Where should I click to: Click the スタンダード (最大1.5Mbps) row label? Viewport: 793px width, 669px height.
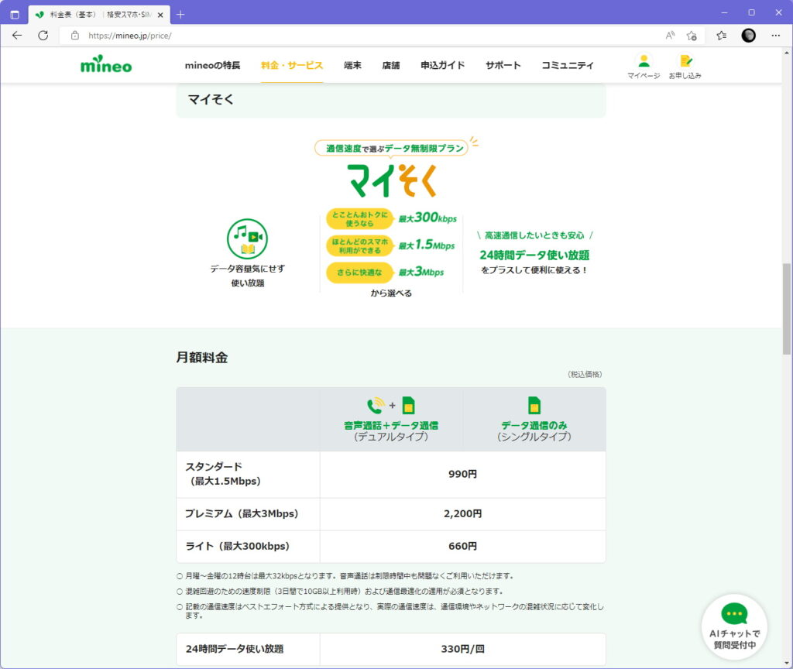point(223,474)
